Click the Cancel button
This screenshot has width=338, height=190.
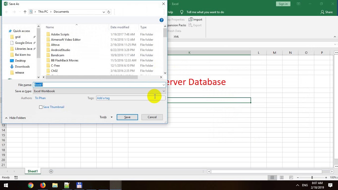(152, 117)
